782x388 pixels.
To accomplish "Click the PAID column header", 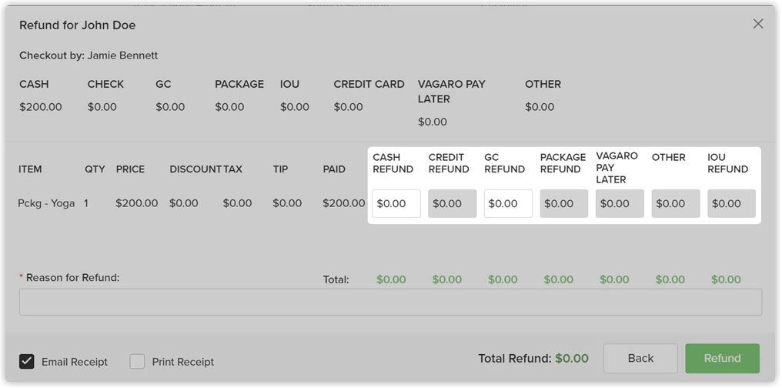I will click(x=334, y=169).
